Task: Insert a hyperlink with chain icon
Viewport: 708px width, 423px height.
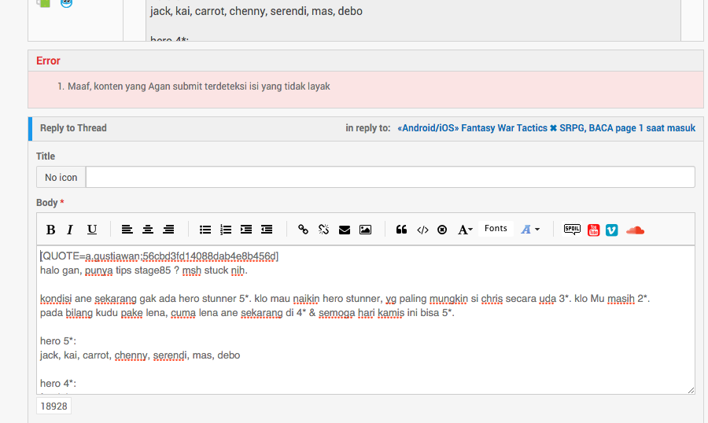Action: coord(303,230)
